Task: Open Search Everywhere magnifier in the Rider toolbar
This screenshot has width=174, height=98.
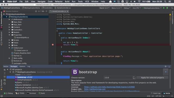Action: coord(172,8)
